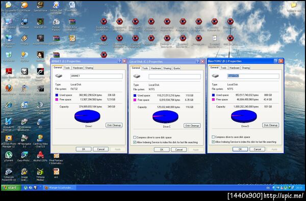
Task: Launch GOM Player from the desktop
Action: (24, 6)
